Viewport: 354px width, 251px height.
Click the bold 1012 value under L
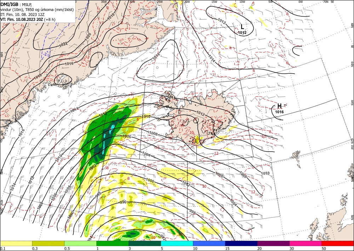click(242, 33)
